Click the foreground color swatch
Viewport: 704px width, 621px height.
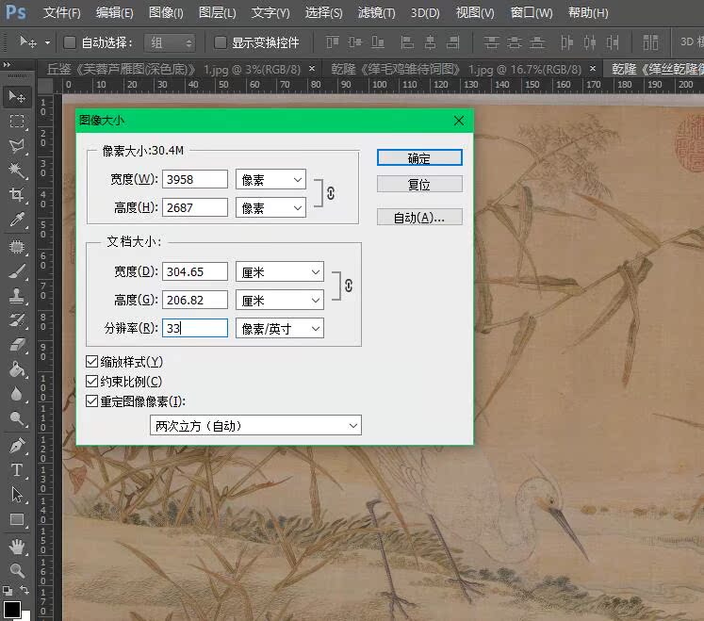[11, 610]
